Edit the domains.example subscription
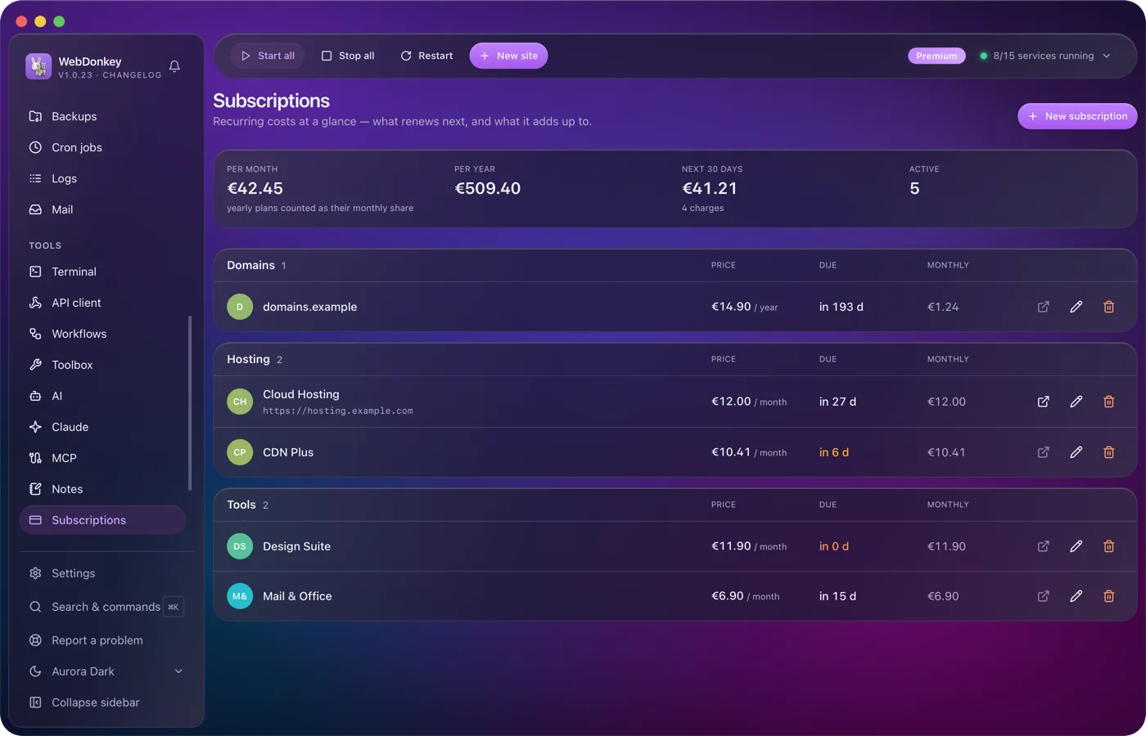The width and height of the screenshot is (1146, 736). point(1076,307)
